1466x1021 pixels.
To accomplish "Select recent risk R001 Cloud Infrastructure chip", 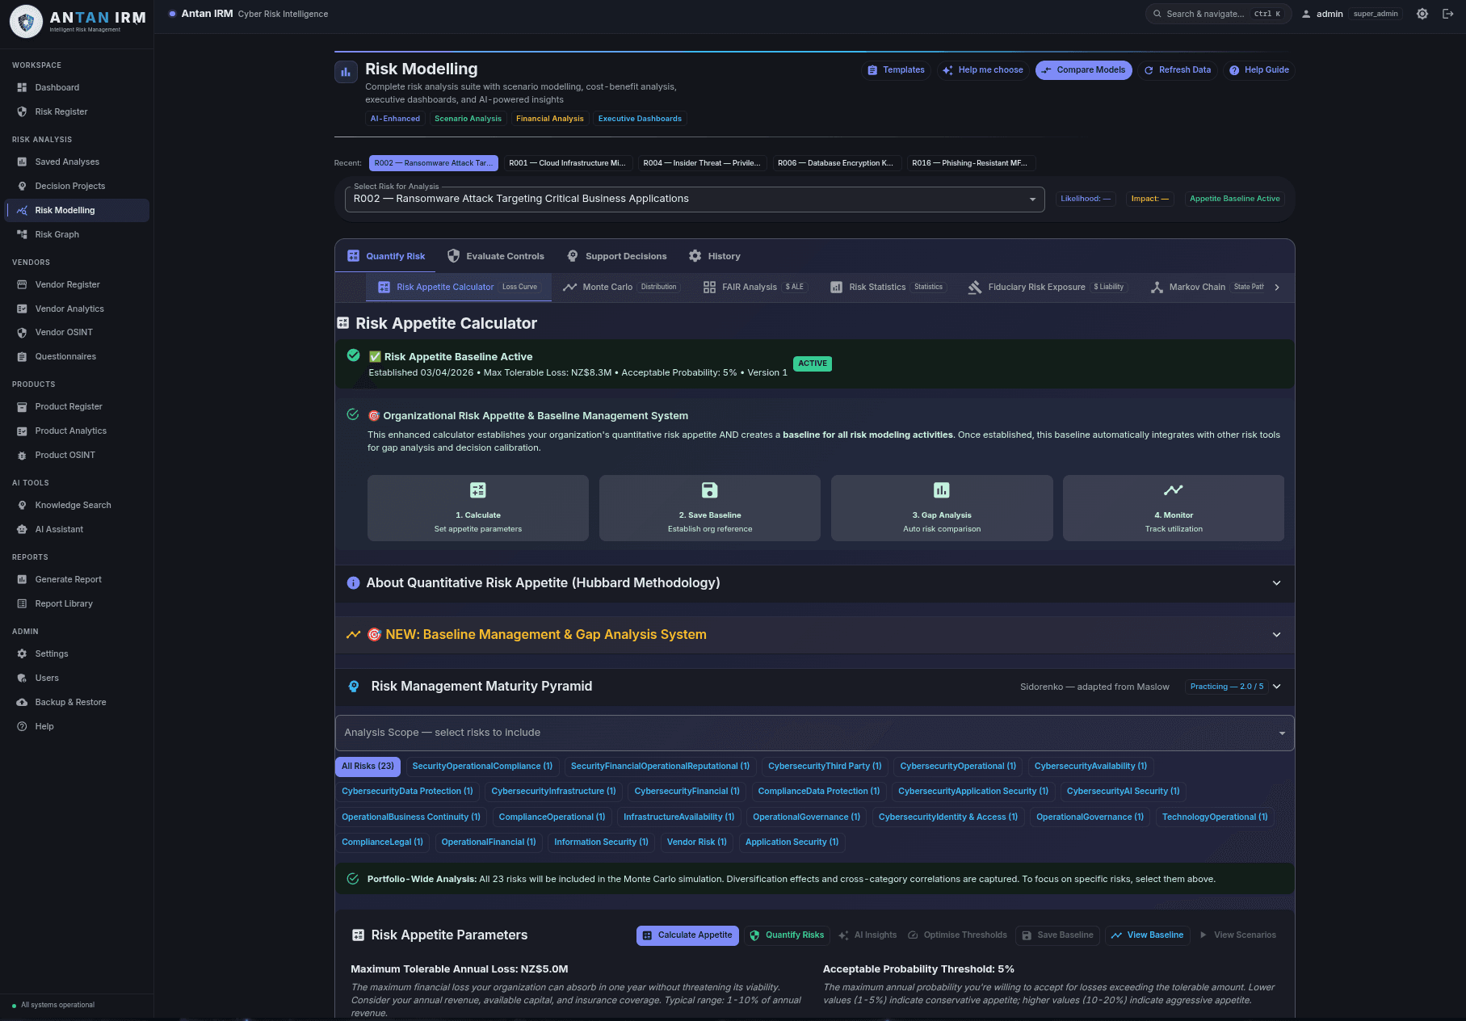I will point(567,163).
